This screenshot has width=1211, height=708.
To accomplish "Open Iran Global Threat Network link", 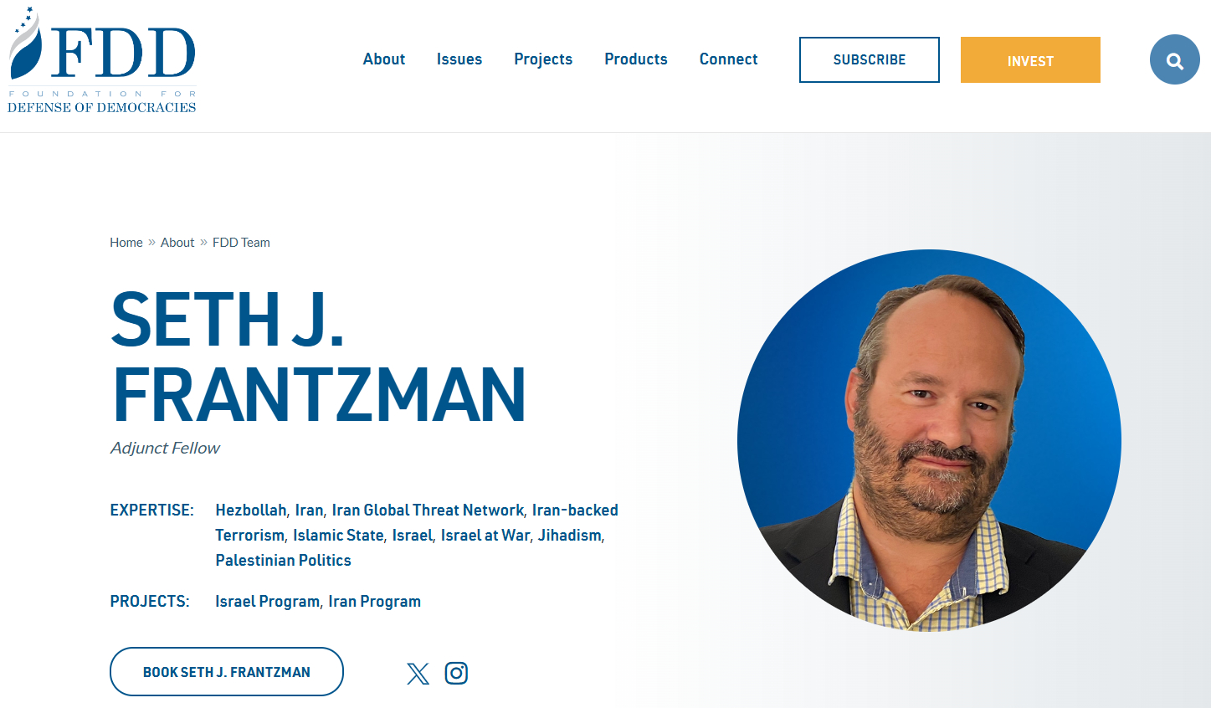I will [428, 510].
